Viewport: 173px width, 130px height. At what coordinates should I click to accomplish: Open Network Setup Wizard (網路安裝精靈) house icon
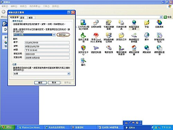134,50
